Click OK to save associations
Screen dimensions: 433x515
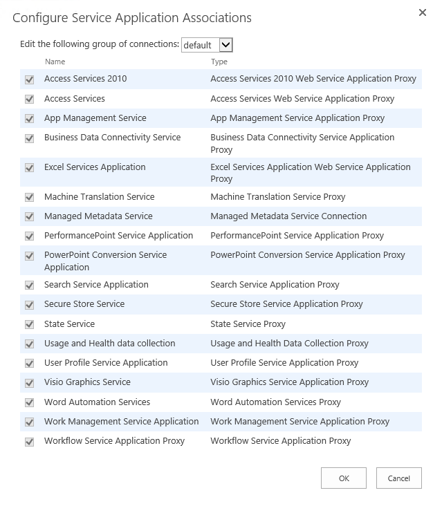(344, 478)
